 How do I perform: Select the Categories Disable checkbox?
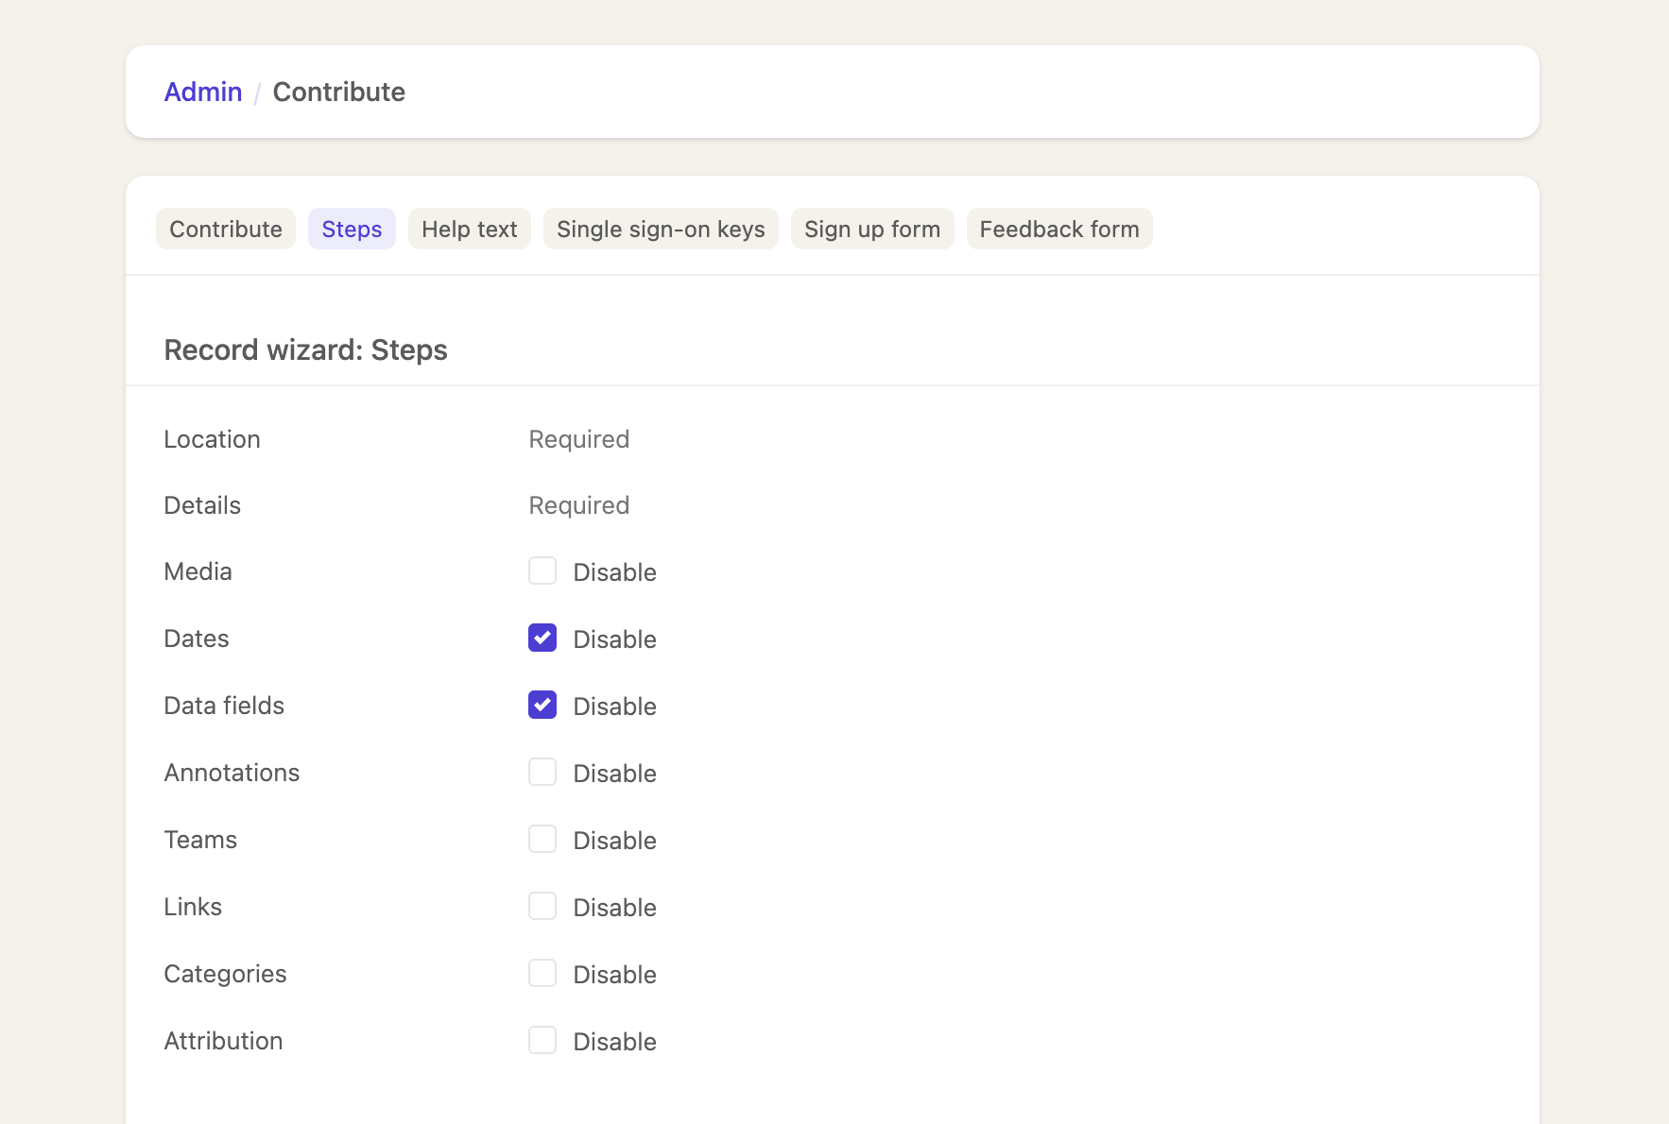tap(542, 974)
